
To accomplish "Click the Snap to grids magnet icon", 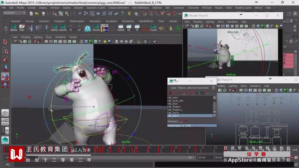I will point(144,14).
